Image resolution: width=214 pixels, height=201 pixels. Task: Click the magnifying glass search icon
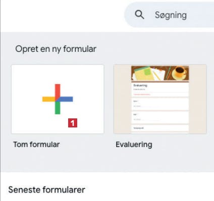[139, 15]
